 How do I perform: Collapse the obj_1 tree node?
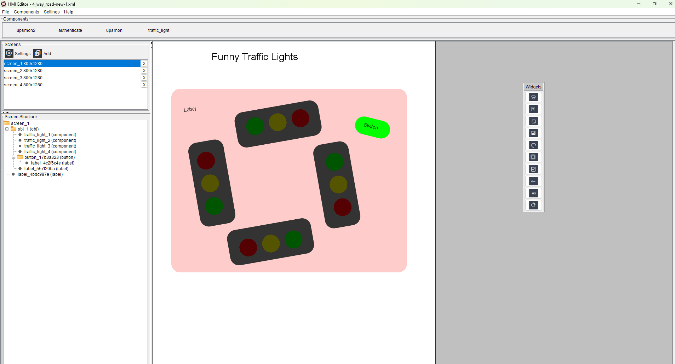tap(7, 129)
